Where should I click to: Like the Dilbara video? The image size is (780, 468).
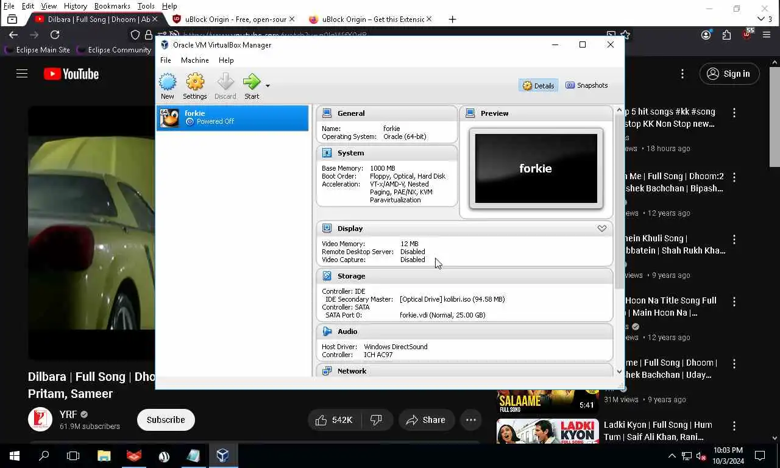pyautogui.click(x=335, y=420)
